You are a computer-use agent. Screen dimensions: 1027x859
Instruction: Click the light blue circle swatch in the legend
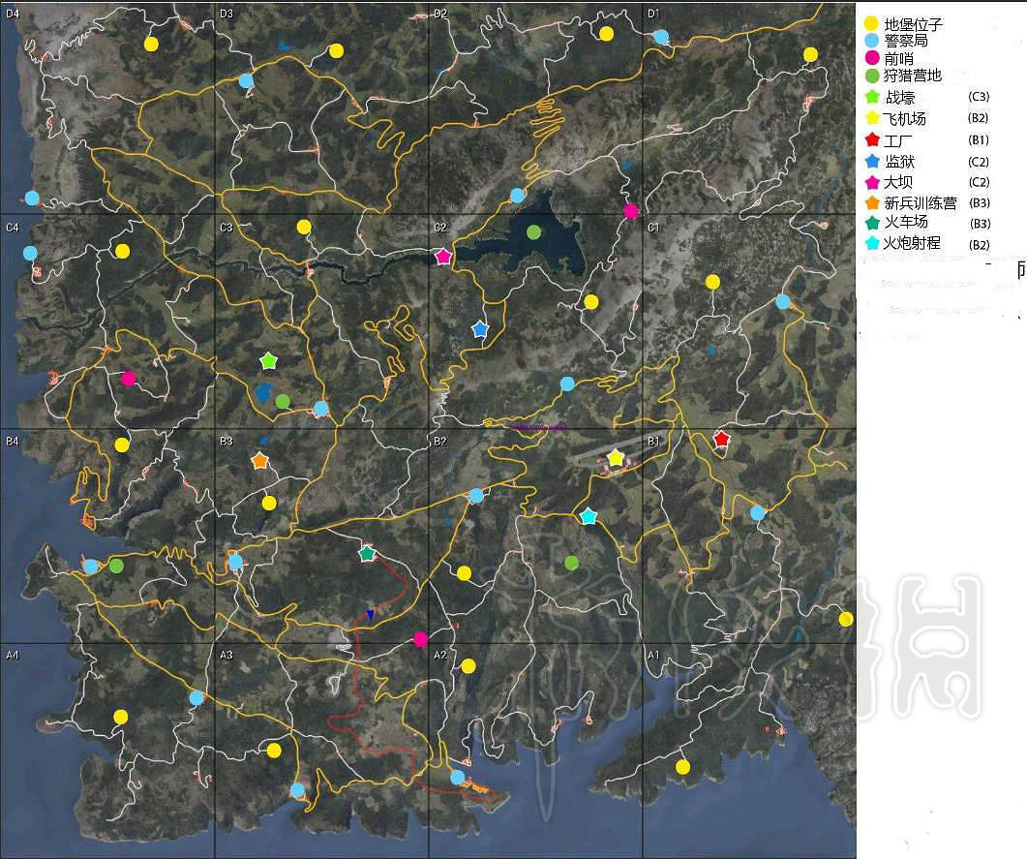(x=871, y=42)
